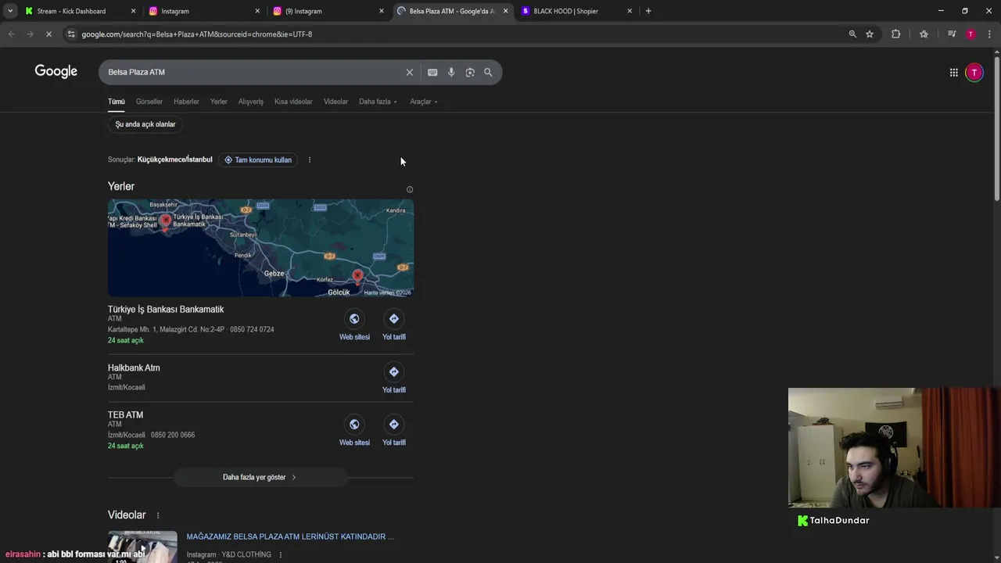Open MAĞAZAMIZ BELSA PLAZA ATM video link
The image size is (1001, 563).
290,536
